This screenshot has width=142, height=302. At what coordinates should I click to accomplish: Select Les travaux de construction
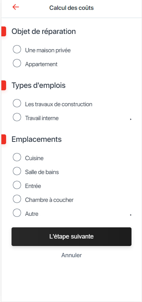coord(17,103)
